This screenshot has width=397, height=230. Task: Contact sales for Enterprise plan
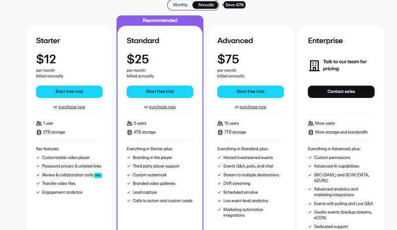pos(341,91)
